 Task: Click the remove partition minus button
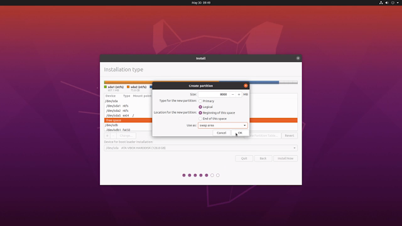tap(113, 136)
